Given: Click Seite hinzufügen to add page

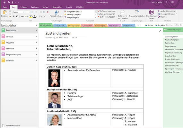Looking at the screenshot, I should coord(172,30).
